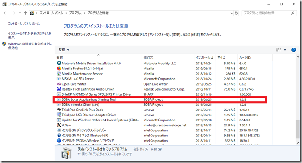
Task: Click the 2018/11/19 install date cell
Action: [x=203, y=94]
